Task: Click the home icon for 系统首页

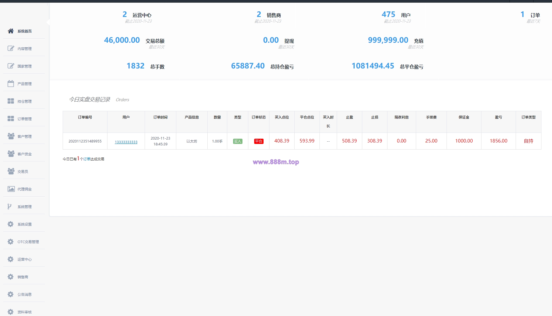Action: [x=11, y=31]
